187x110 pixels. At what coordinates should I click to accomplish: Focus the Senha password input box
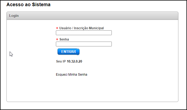pos(84,44)
